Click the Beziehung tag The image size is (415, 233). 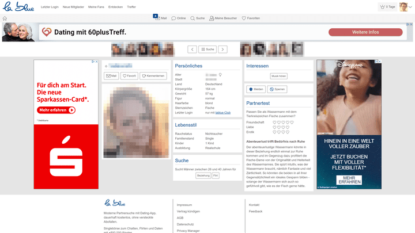(x=203, y=175)
